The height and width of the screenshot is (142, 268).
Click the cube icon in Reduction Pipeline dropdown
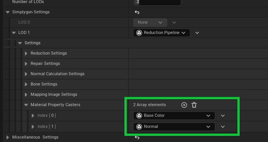139,33
